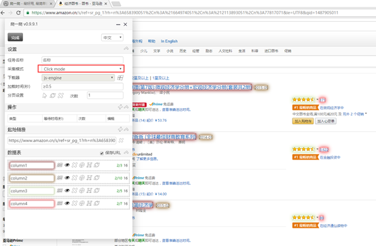Delete column3 using its X icon
This screenshot has width=376, height=246.
click(75, 190)
